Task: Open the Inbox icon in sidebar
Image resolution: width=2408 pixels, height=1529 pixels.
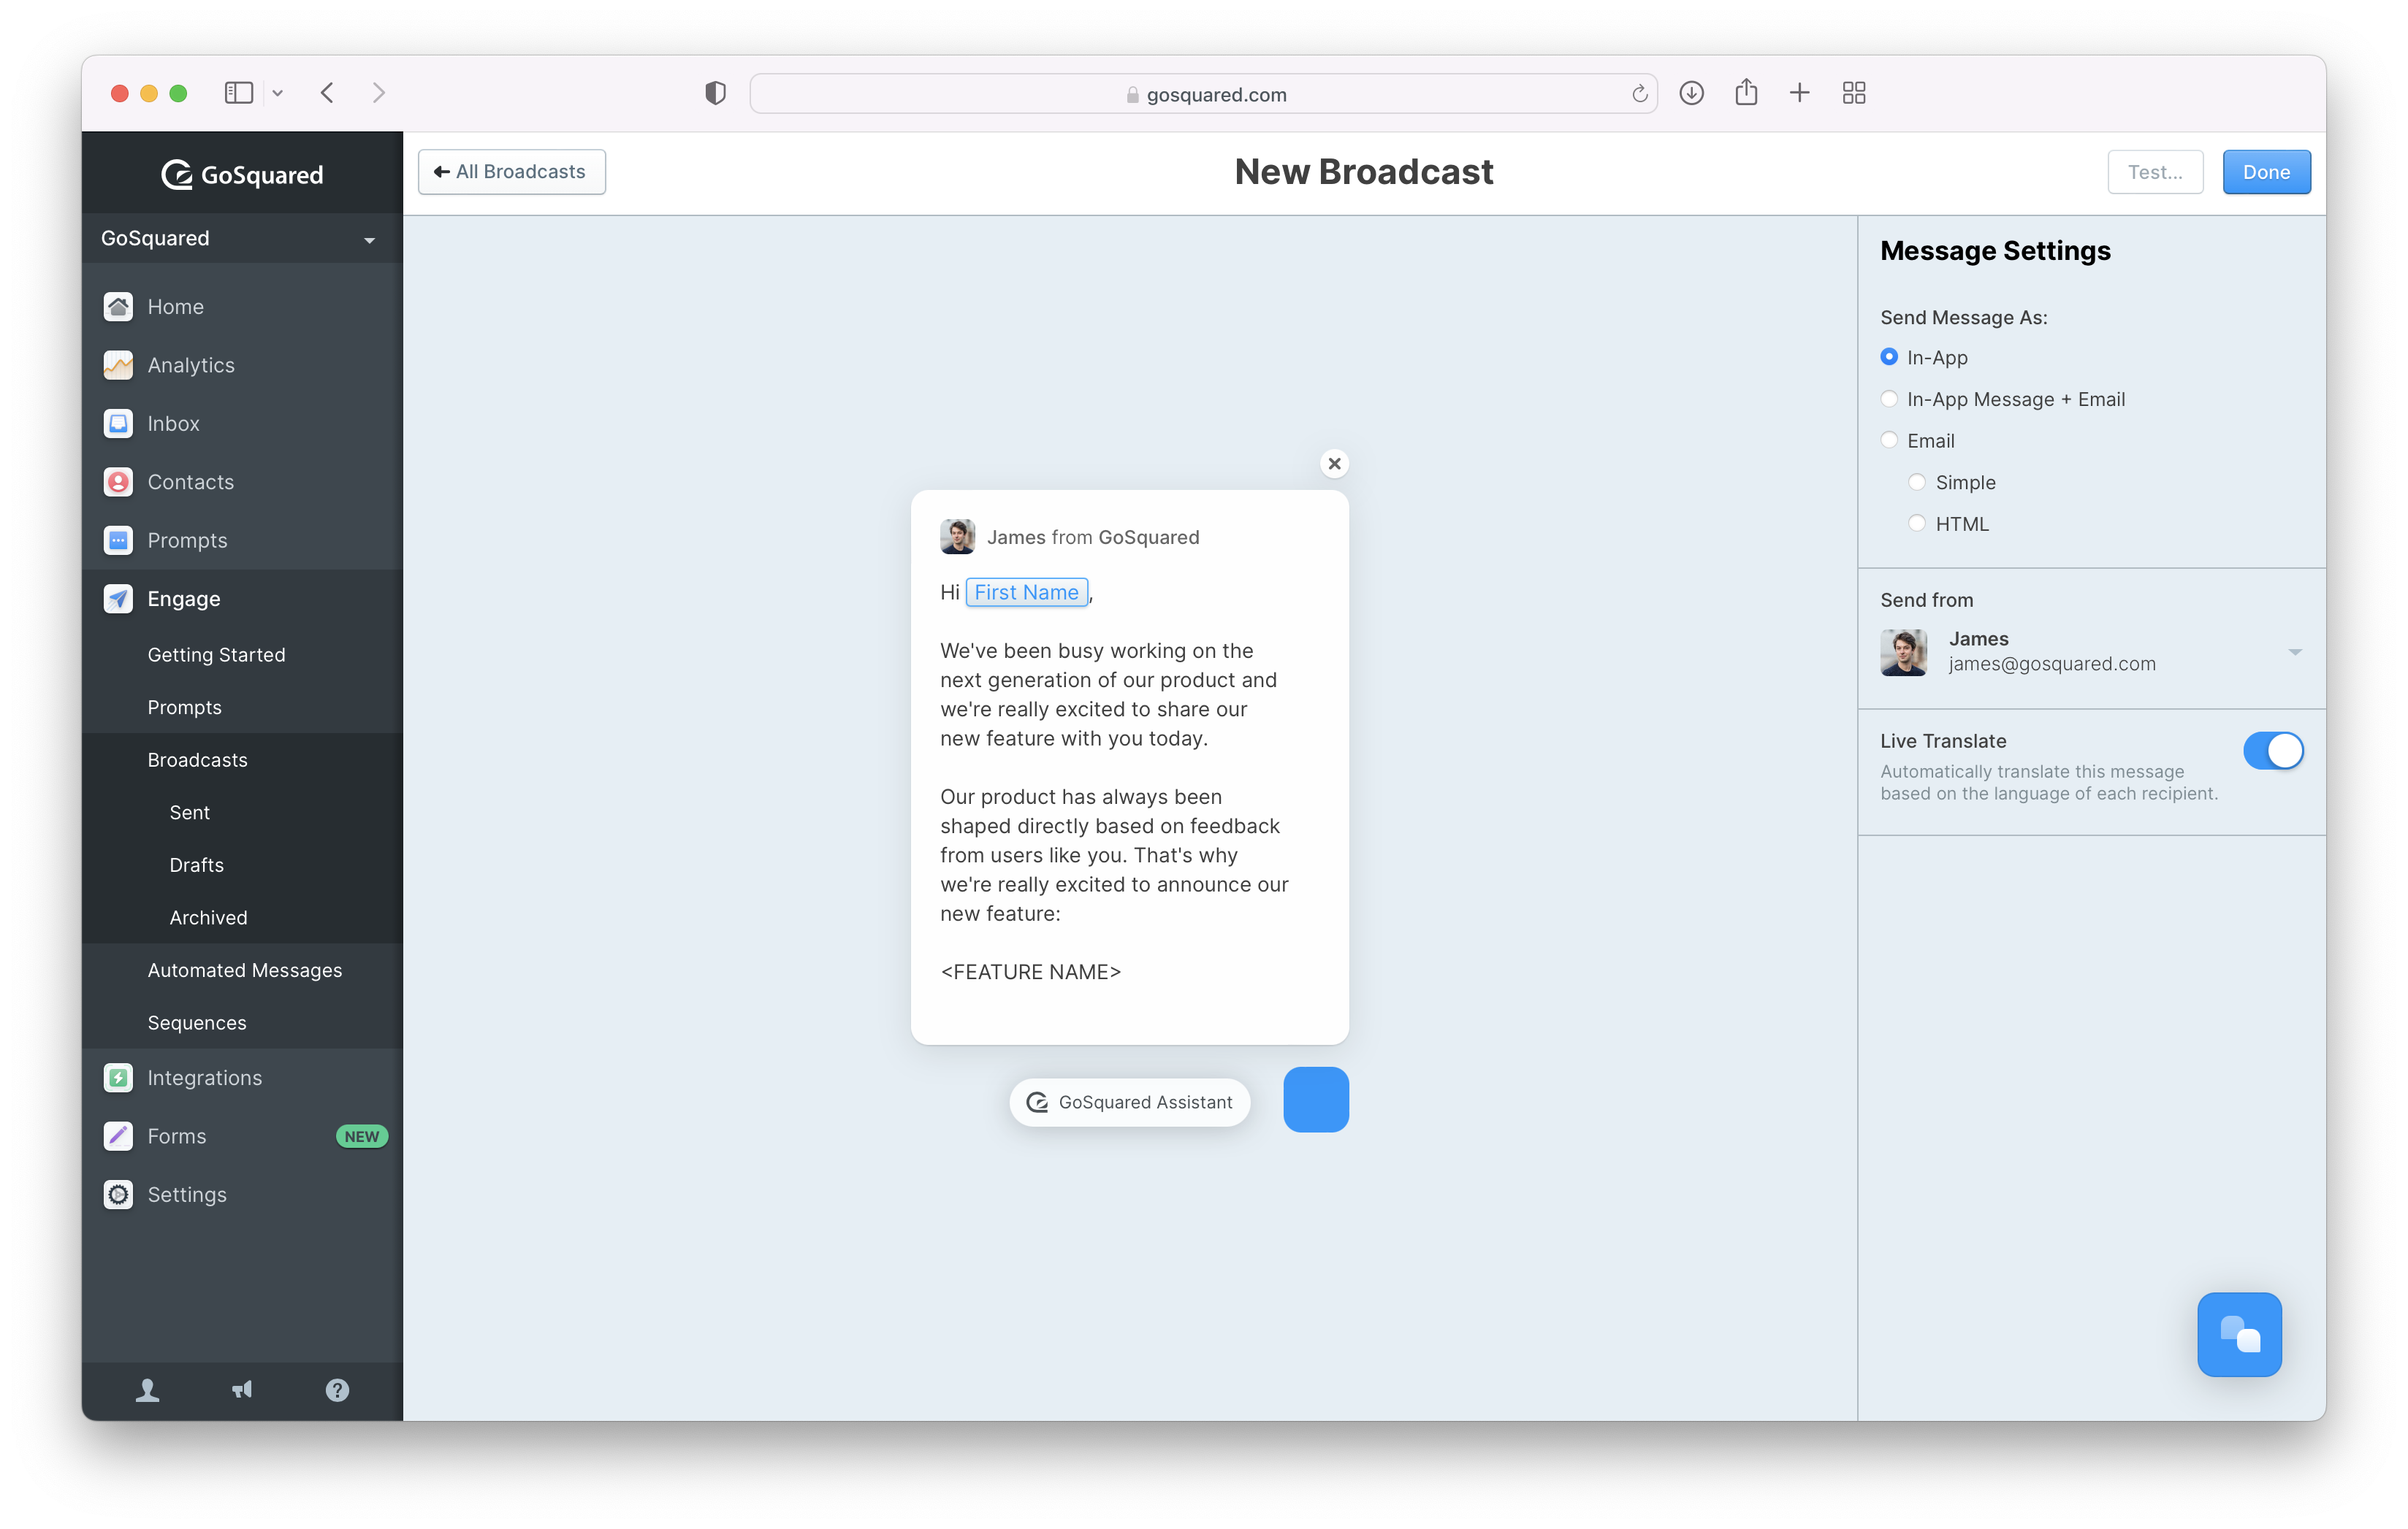Action: tap(118, 424)
